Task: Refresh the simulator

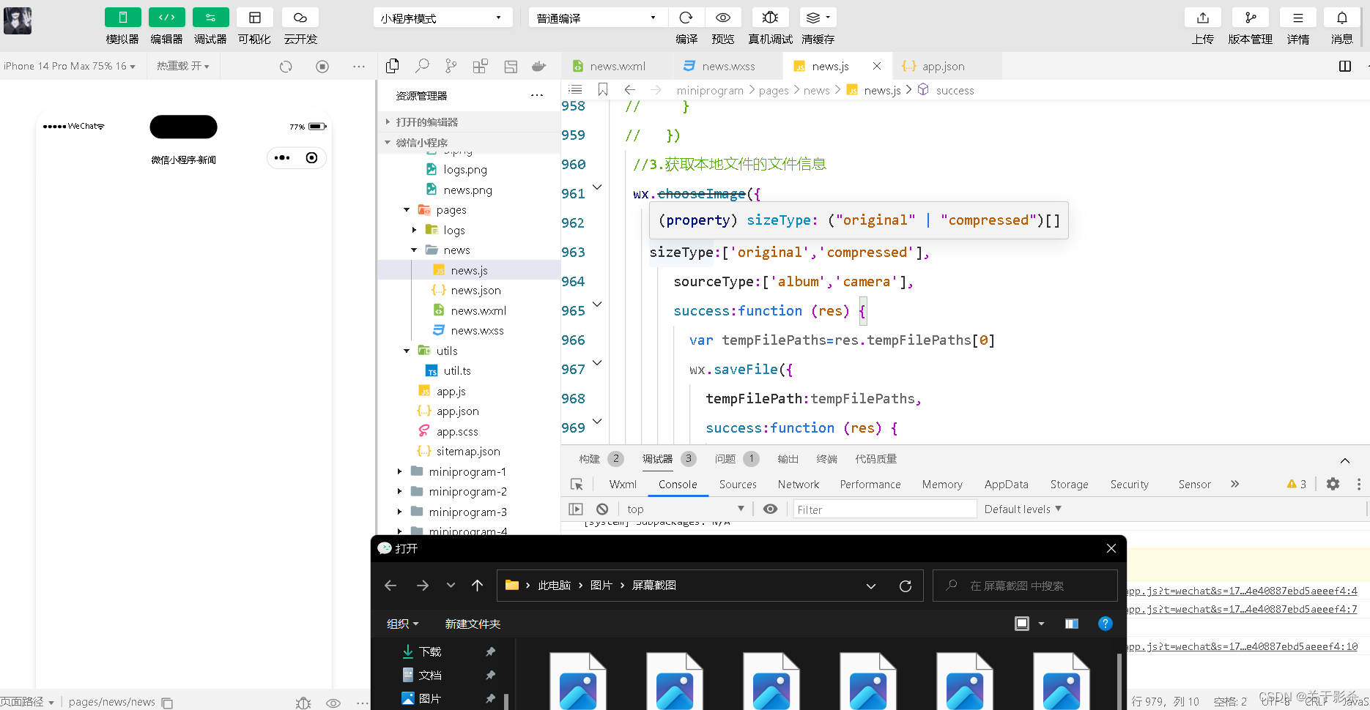Action: tap(286, 67)
